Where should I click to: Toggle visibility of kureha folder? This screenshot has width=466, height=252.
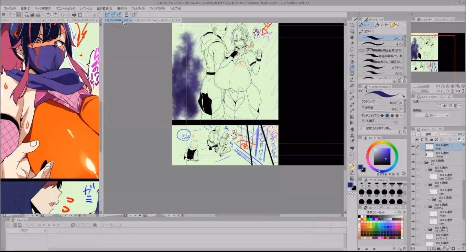point(413,207)
